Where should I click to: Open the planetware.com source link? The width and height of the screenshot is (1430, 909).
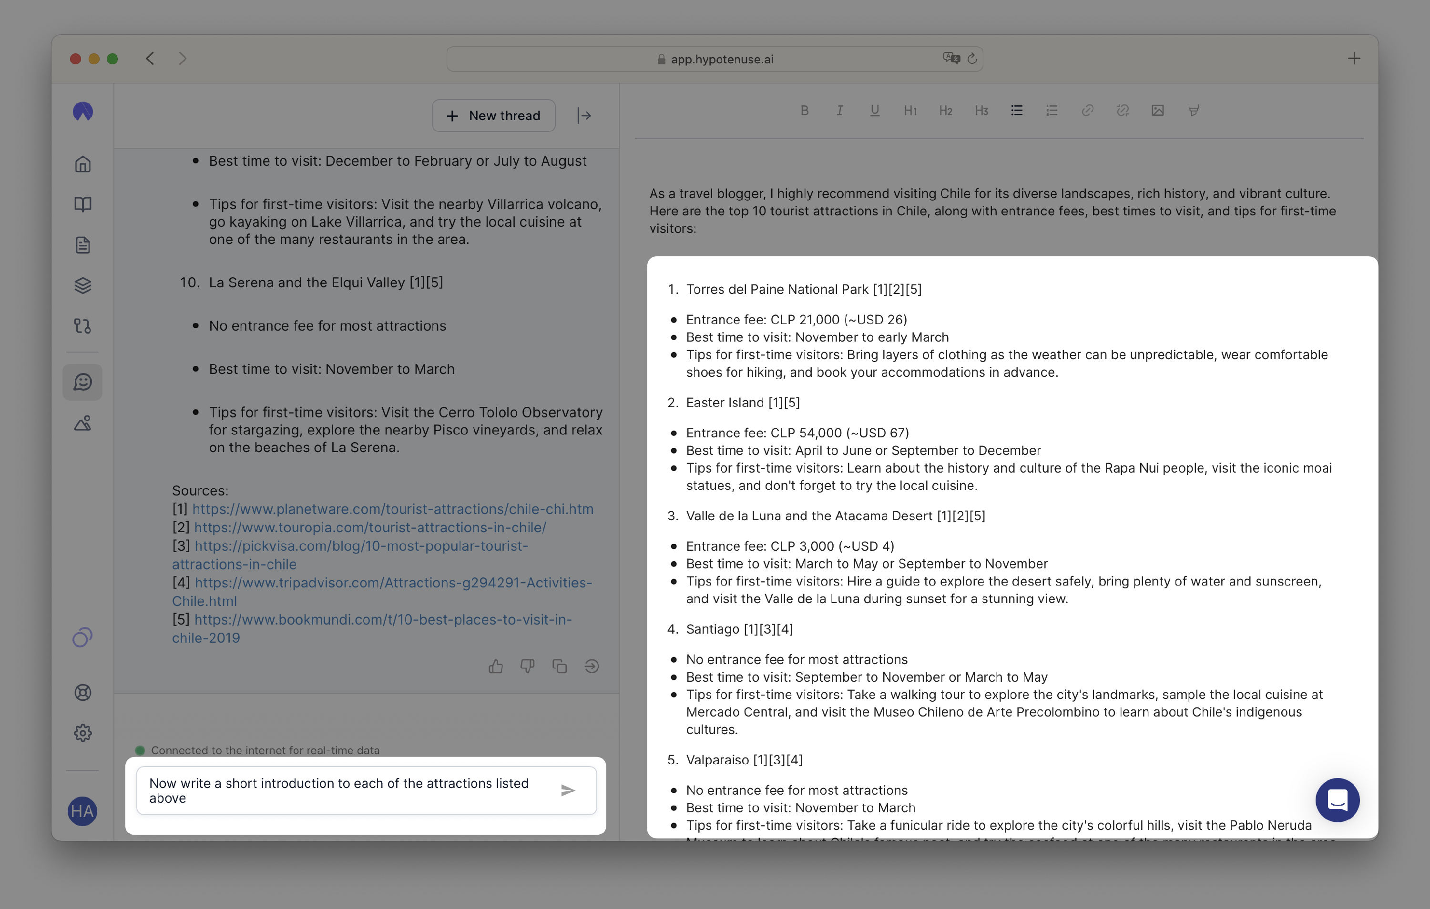coord(393,509)
